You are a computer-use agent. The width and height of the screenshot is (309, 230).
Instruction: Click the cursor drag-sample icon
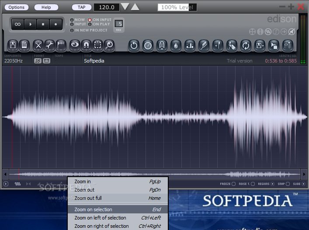tap(274, 46)
